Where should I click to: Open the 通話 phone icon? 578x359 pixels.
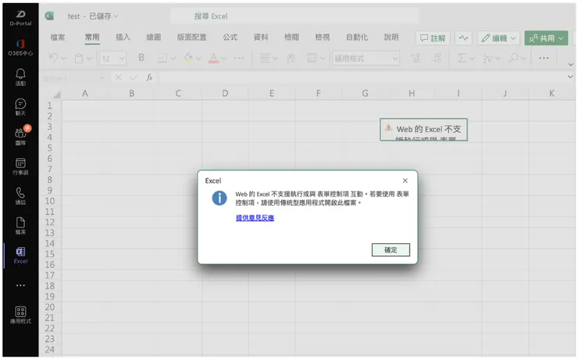(x=20, y=196)
